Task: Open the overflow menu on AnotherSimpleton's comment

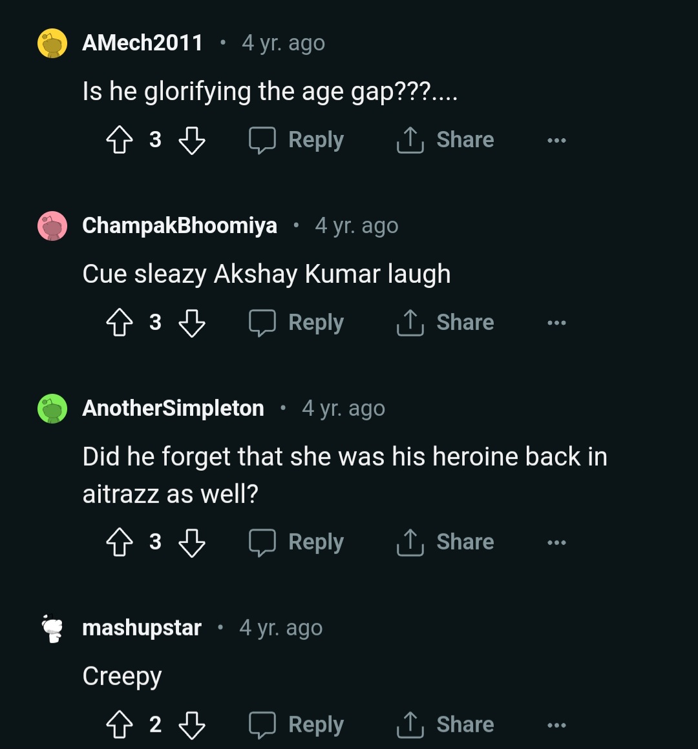Action: coord(556,542)
